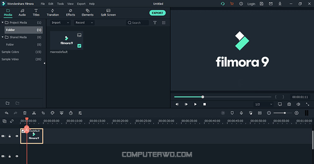Open the Edit menu
This screenshot has width=314, height=164.
click(x=51, y=4)
